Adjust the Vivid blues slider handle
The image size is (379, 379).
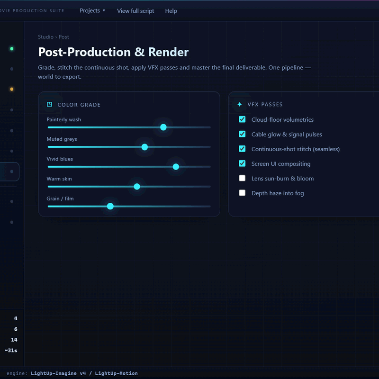click(x=176, y=167)
